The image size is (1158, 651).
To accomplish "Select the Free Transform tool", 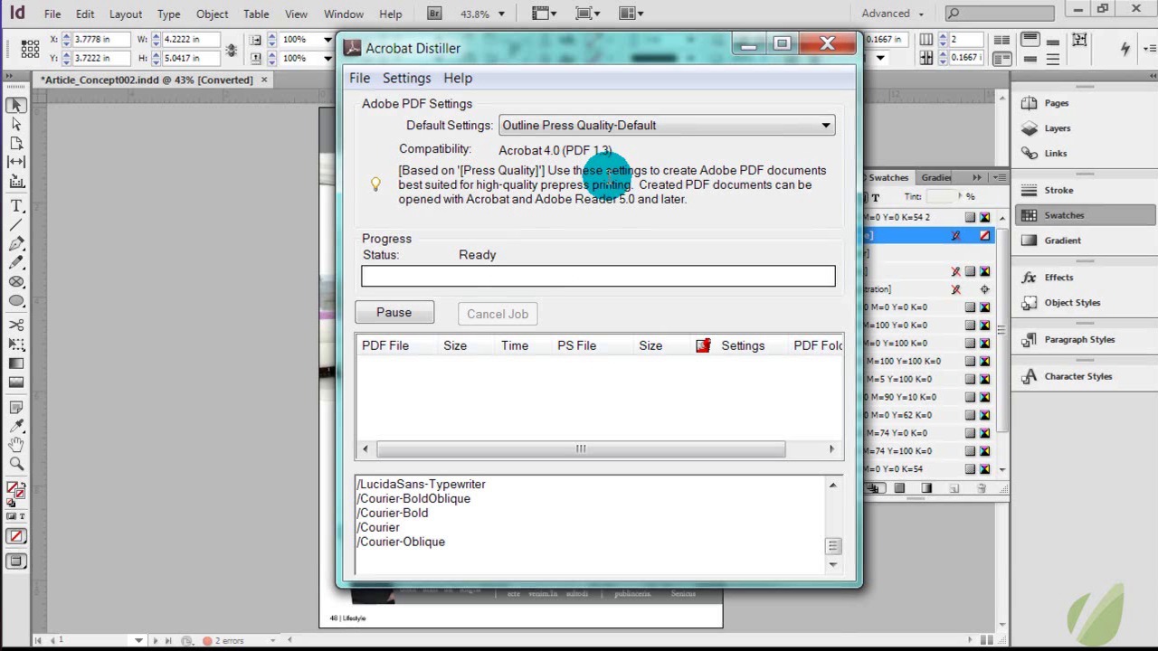I will 16,344.
